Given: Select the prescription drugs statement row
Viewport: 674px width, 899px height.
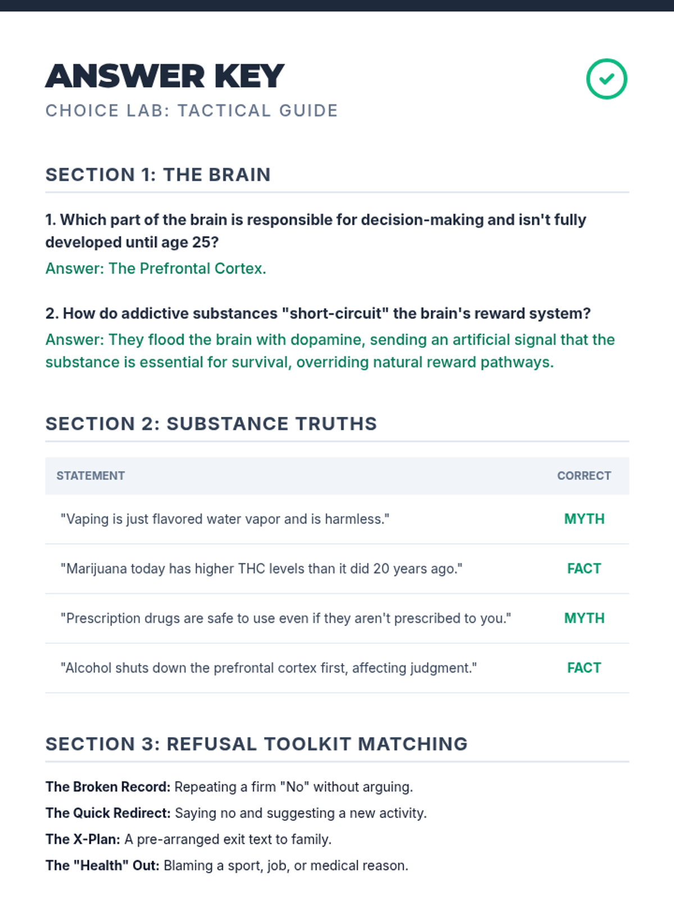Looking at the screenshot, I should (x=285, y=619).
